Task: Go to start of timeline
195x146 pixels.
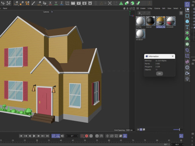Action: (x=21, y=136)
